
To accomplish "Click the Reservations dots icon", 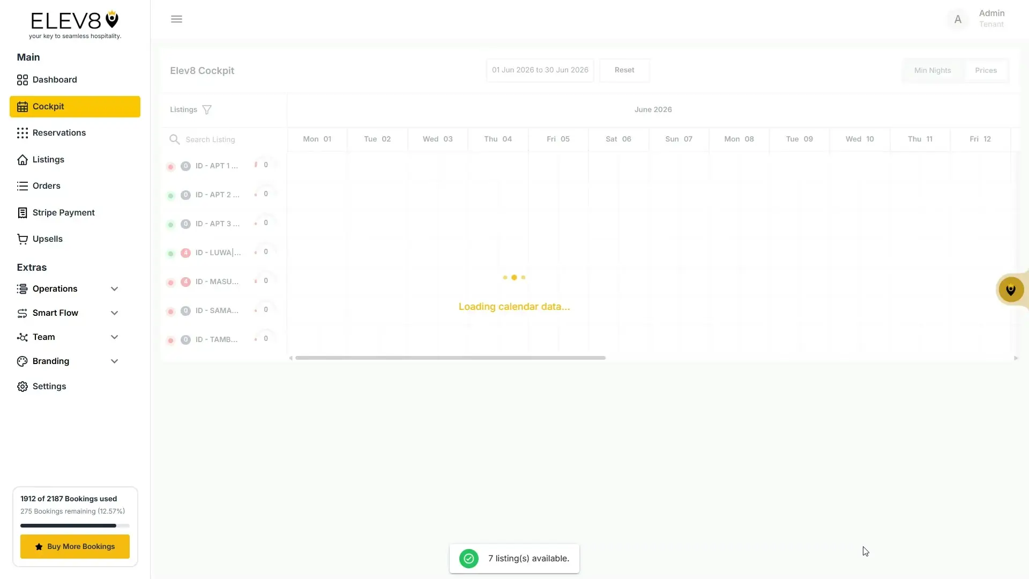I will pyautogui.click(x=22, y=133).
